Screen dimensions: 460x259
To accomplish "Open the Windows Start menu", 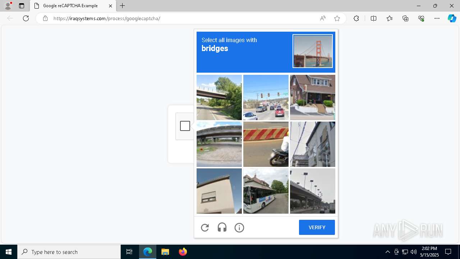I will tap(9, 252).
